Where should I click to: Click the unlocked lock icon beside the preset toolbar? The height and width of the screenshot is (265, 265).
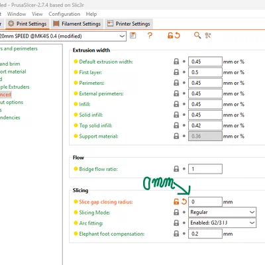[x=170, y=35]
